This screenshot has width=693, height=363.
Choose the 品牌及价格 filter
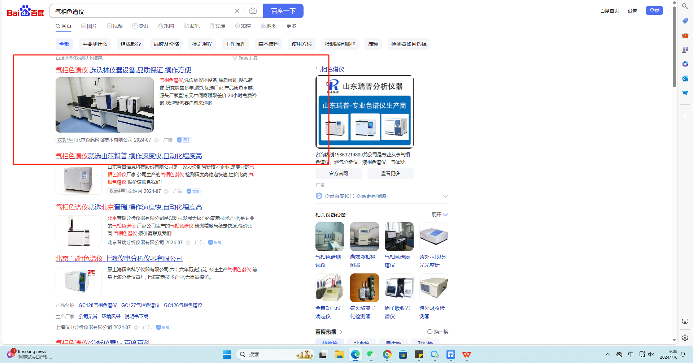pos(166,44)
